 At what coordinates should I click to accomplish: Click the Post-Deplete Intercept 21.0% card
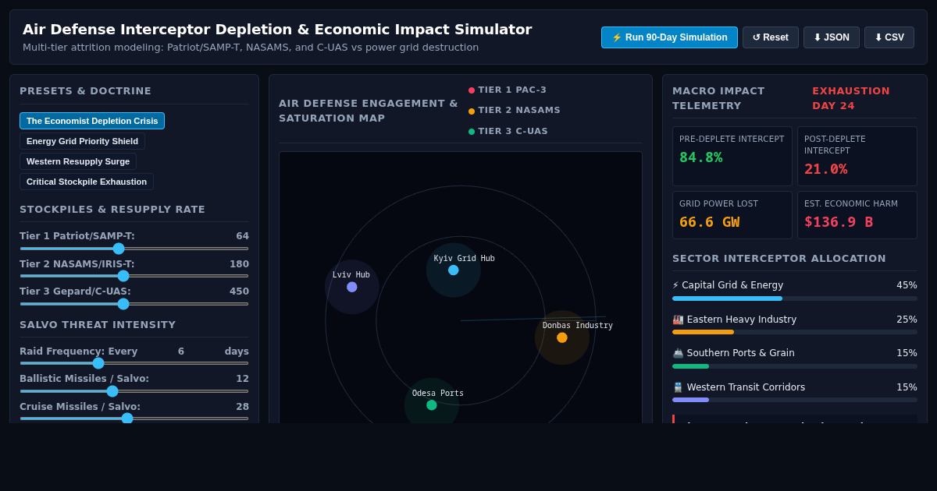point(857,157)
